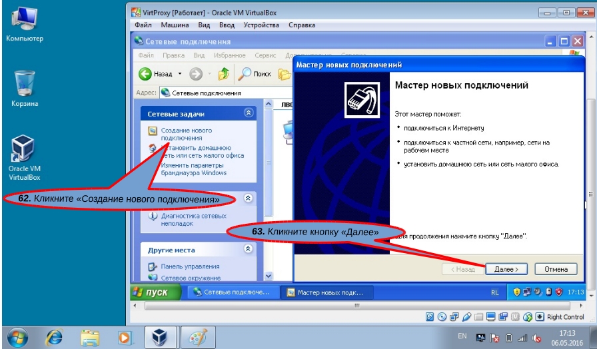
Task: Open the Справка menu in VirtualBox
Action: point(302,25)
